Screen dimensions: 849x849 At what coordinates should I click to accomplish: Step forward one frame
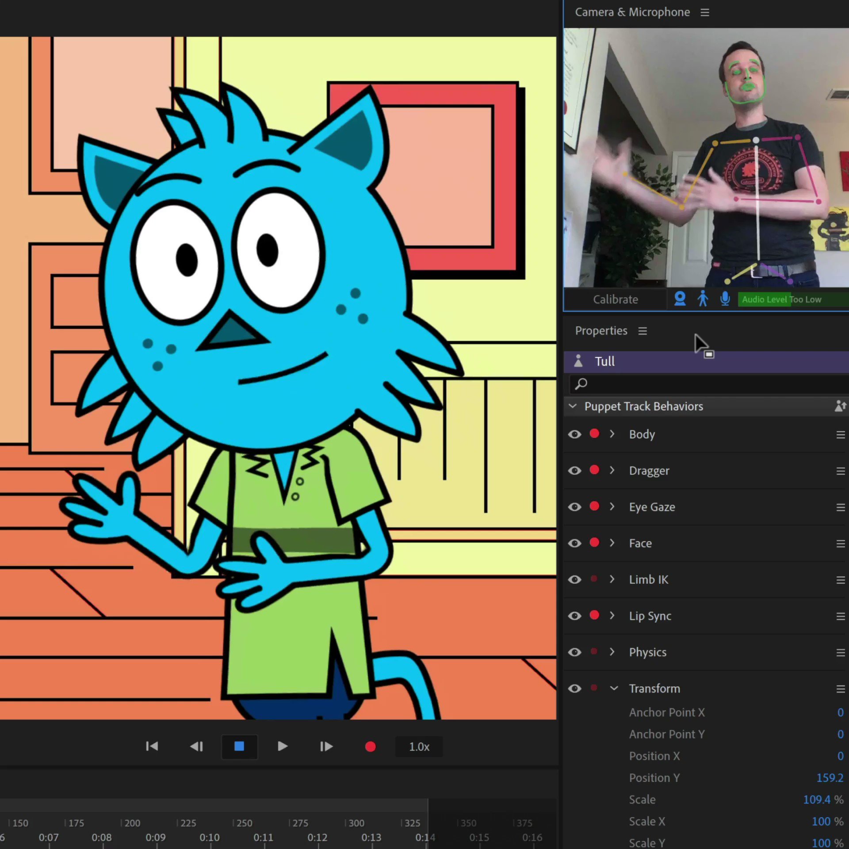pyautogui.click(x=326, y=746)
